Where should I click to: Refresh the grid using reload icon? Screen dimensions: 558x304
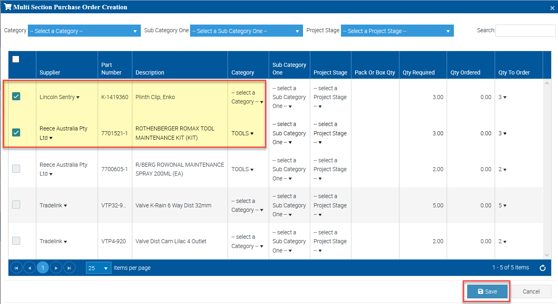coord(543,268)
